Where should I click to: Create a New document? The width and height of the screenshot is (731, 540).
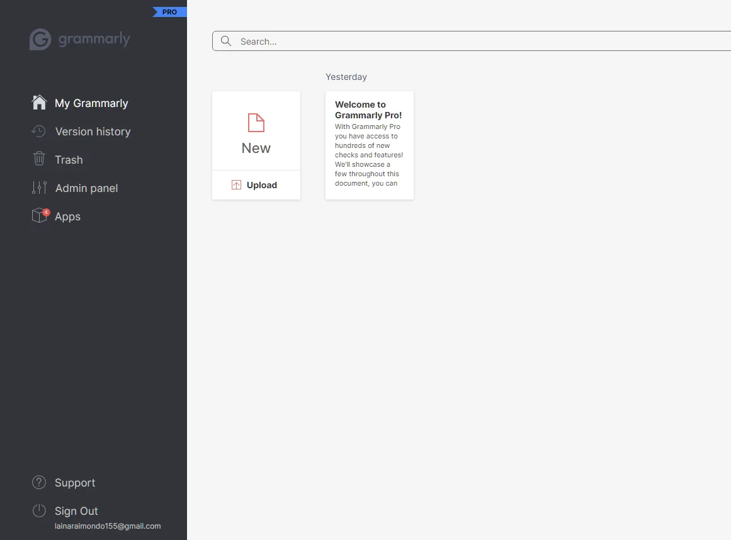(x=256, y=130)
